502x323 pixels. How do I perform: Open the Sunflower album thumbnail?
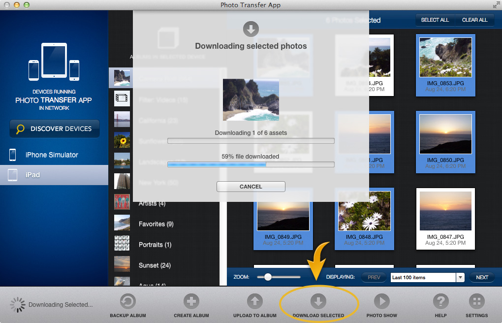[122, 140]
